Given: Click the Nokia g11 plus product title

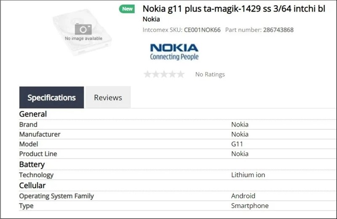Looking at the screenshot, I should pos(234,8).
